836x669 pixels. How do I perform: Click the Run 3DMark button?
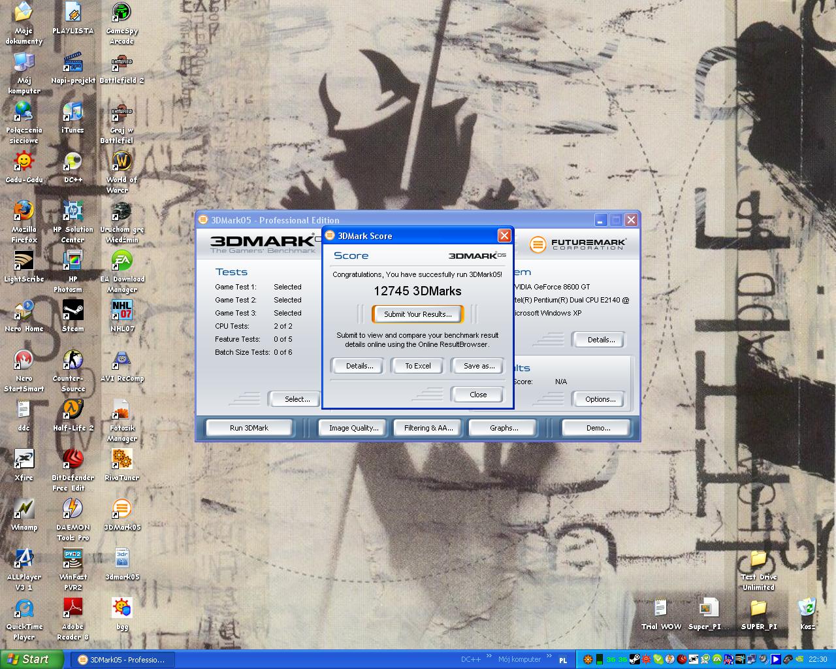[x=249, y=428]
